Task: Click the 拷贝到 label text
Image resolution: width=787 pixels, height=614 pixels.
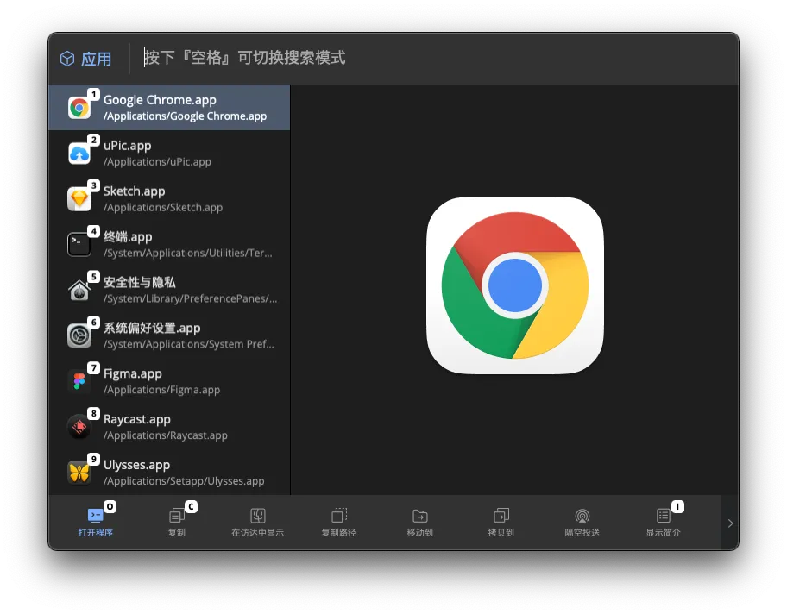Action: tap(501, 533)
